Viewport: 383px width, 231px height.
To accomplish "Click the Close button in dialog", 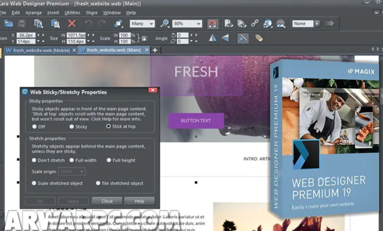I will point(107,201).
